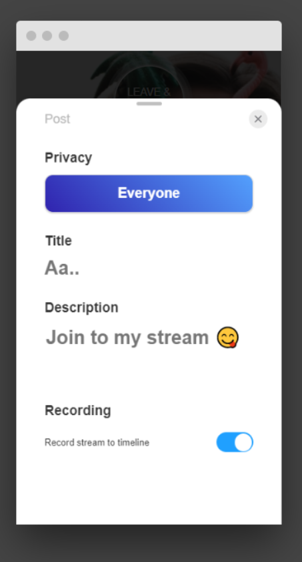Click the third gray window dot
This screenshot has width=302, height=562.
click(63, 36)
